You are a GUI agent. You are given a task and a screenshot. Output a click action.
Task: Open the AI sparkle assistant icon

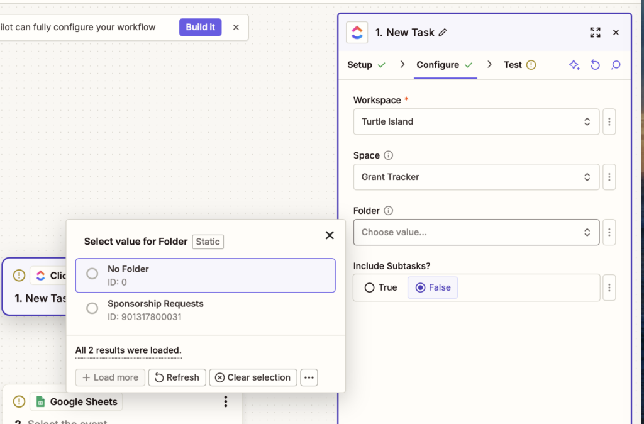pos(574,65)
